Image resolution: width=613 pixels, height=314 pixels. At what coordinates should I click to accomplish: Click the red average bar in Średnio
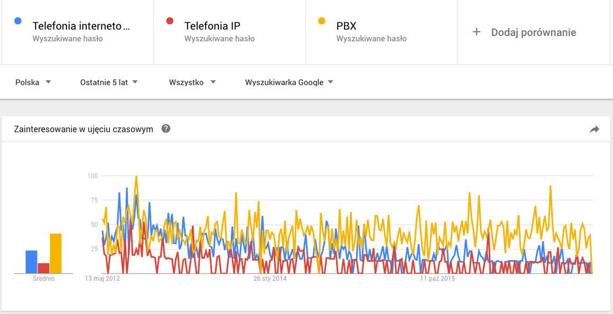pyautogui.click(x=43, y=268)
